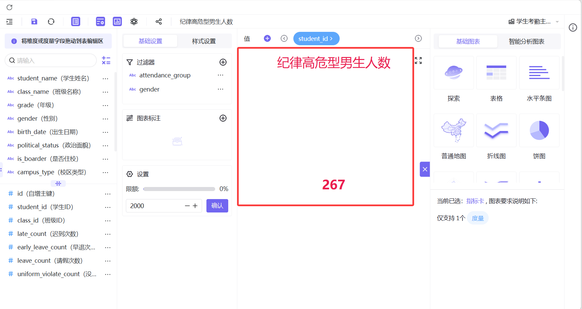Toggle field list sort icon
This screenshot has width=582, height=309.
point(106,60)
